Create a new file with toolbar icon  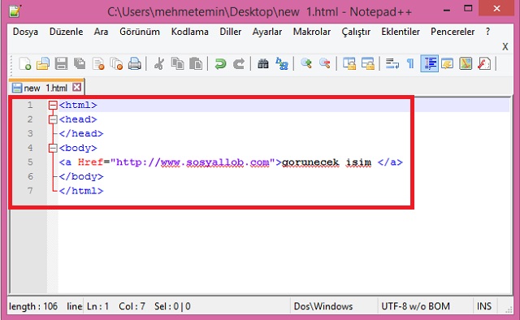pyautogui.click(x=25, y=63)
